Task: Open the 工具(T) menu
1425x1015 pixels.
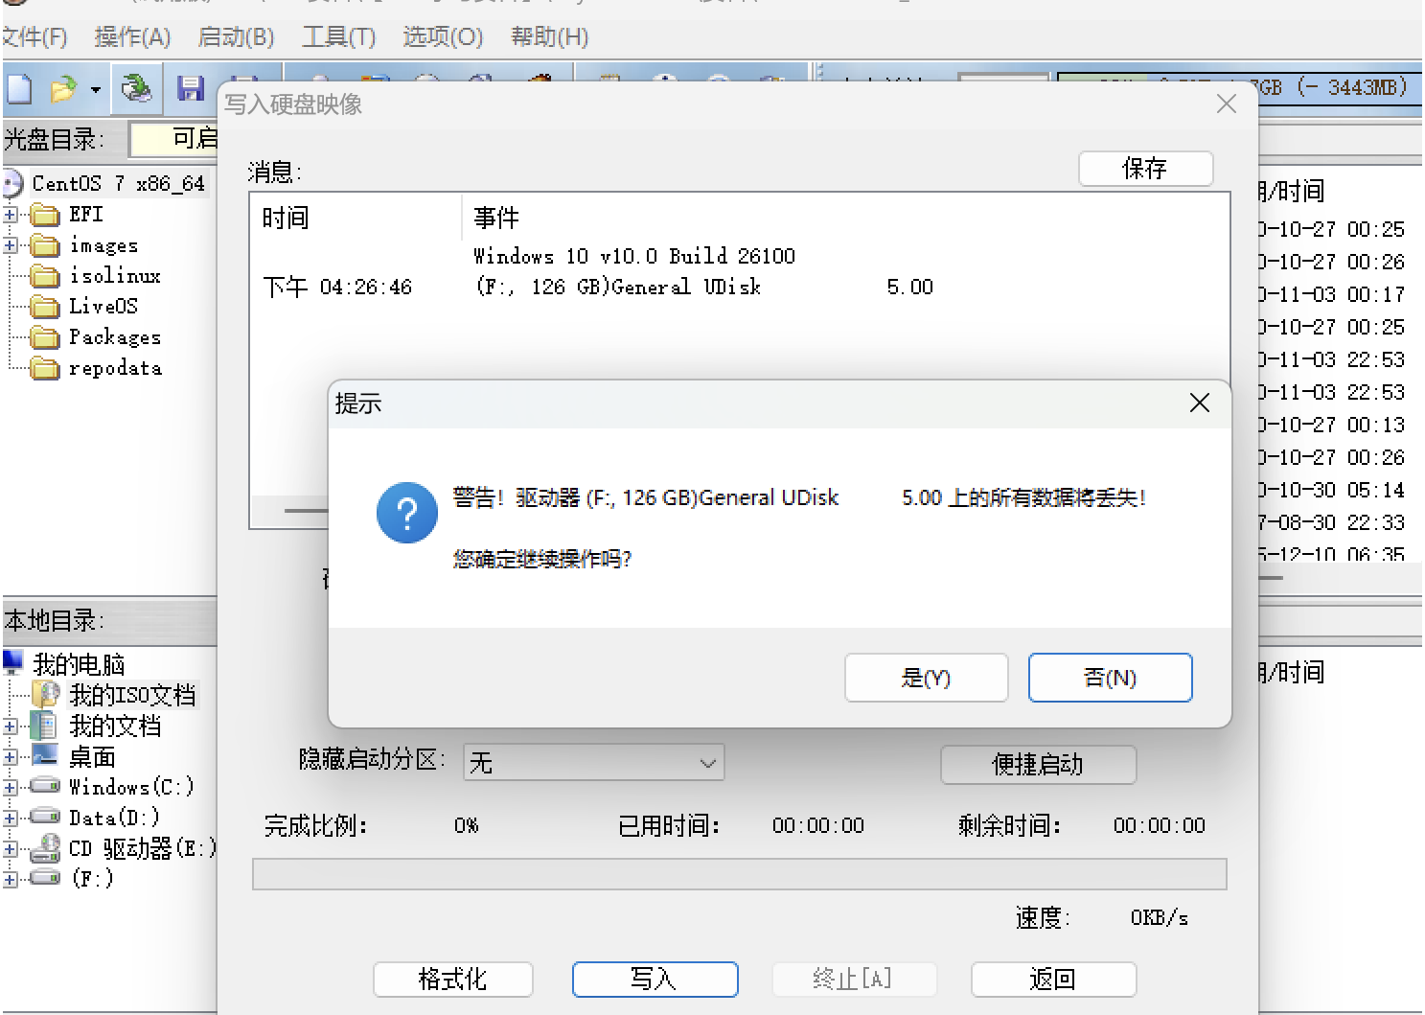Action: click(338, 37)
